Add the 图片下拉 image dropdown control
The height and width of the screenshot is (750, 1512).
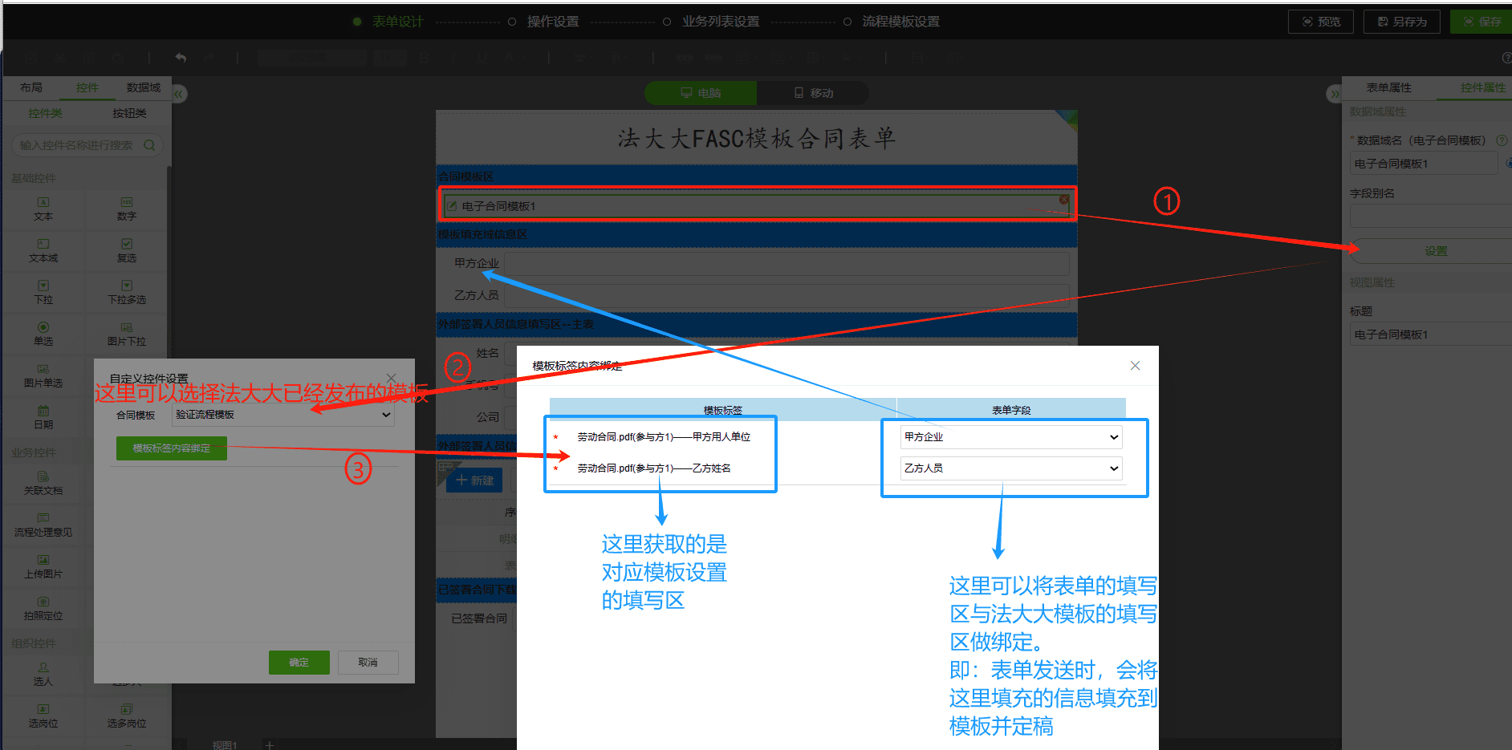126,334
